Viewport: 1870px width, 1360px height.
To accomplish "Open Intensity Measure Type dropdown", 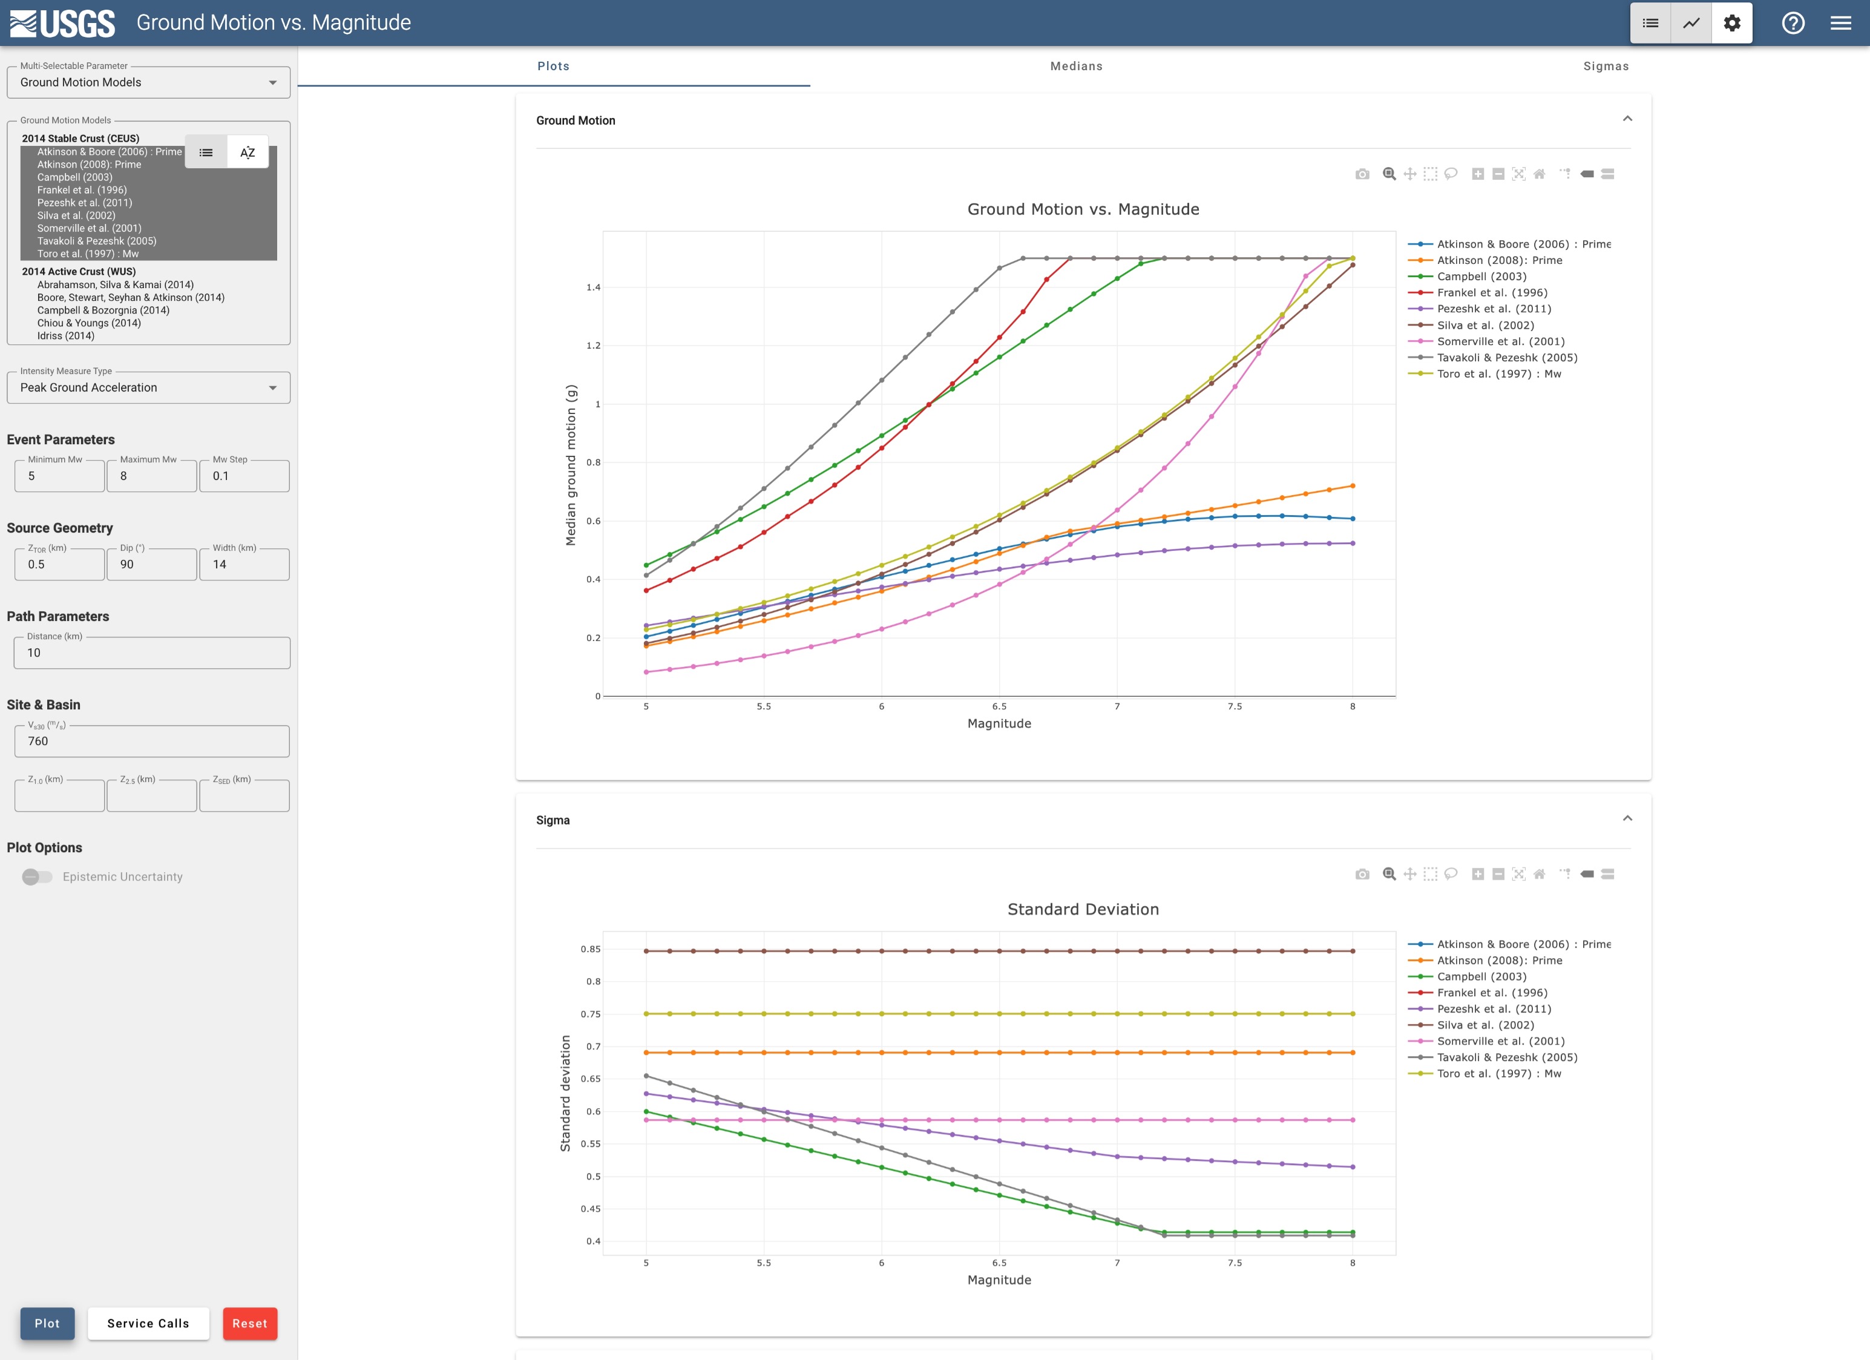I will [x=148, y=387].
